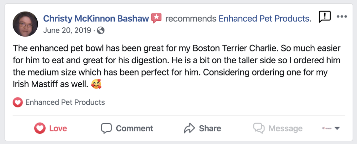Click Christy McKinnon Bashaw's profile picture
This screenshot has width=357, height=144.
click(25, 24)
